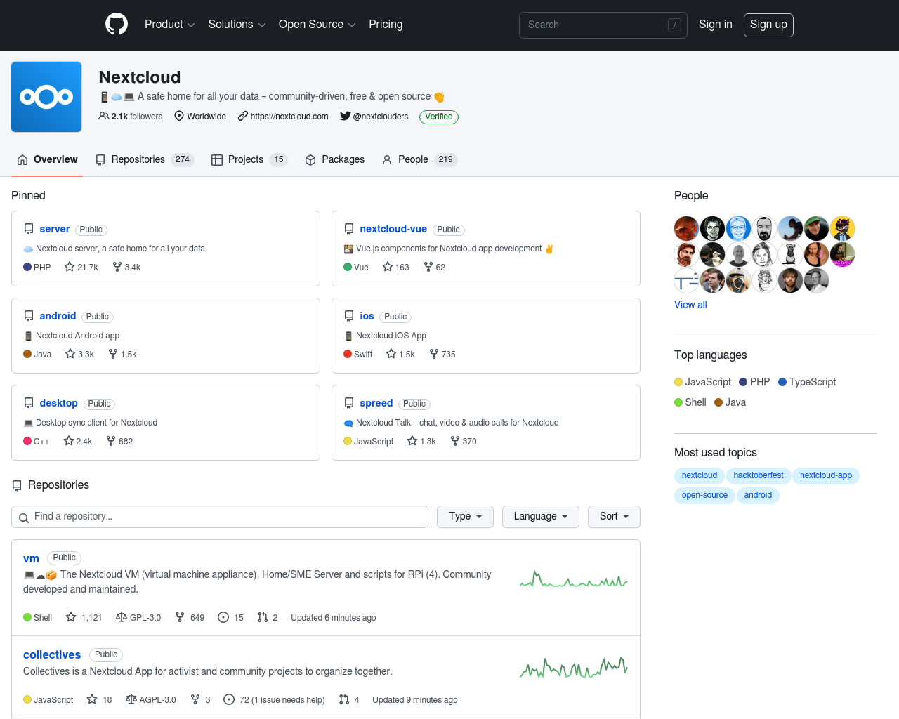Click the Find a repository input
Image resolution: width=899 pixels, height=719 pixels.
click(x=220, y=517)
